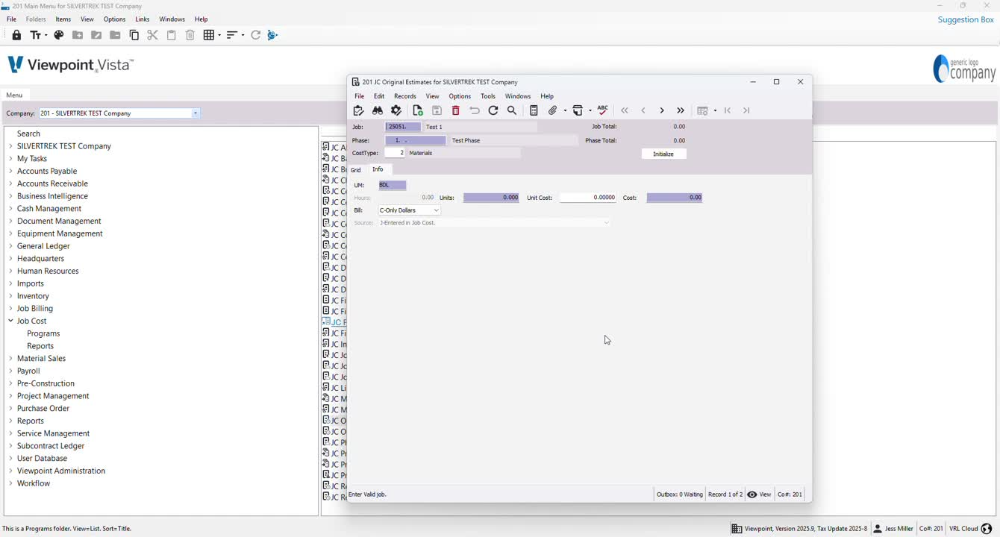Open the Records menu in JC window
Viewport: 1000px width, 537px height.
[404, 96]
